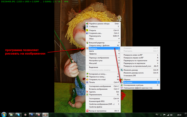Select Изменить размер холста
The height and width of the screenshot is (117, 187).
click(x=140, y=73)
